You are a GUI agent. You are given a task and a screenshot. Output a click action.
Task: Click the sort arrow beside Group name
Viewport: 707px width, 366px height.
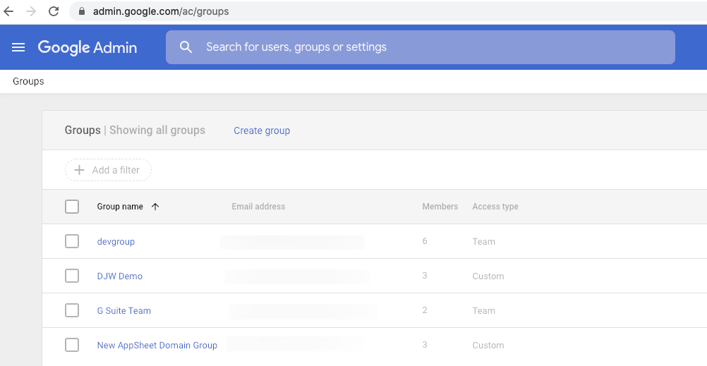coord(155,207)
